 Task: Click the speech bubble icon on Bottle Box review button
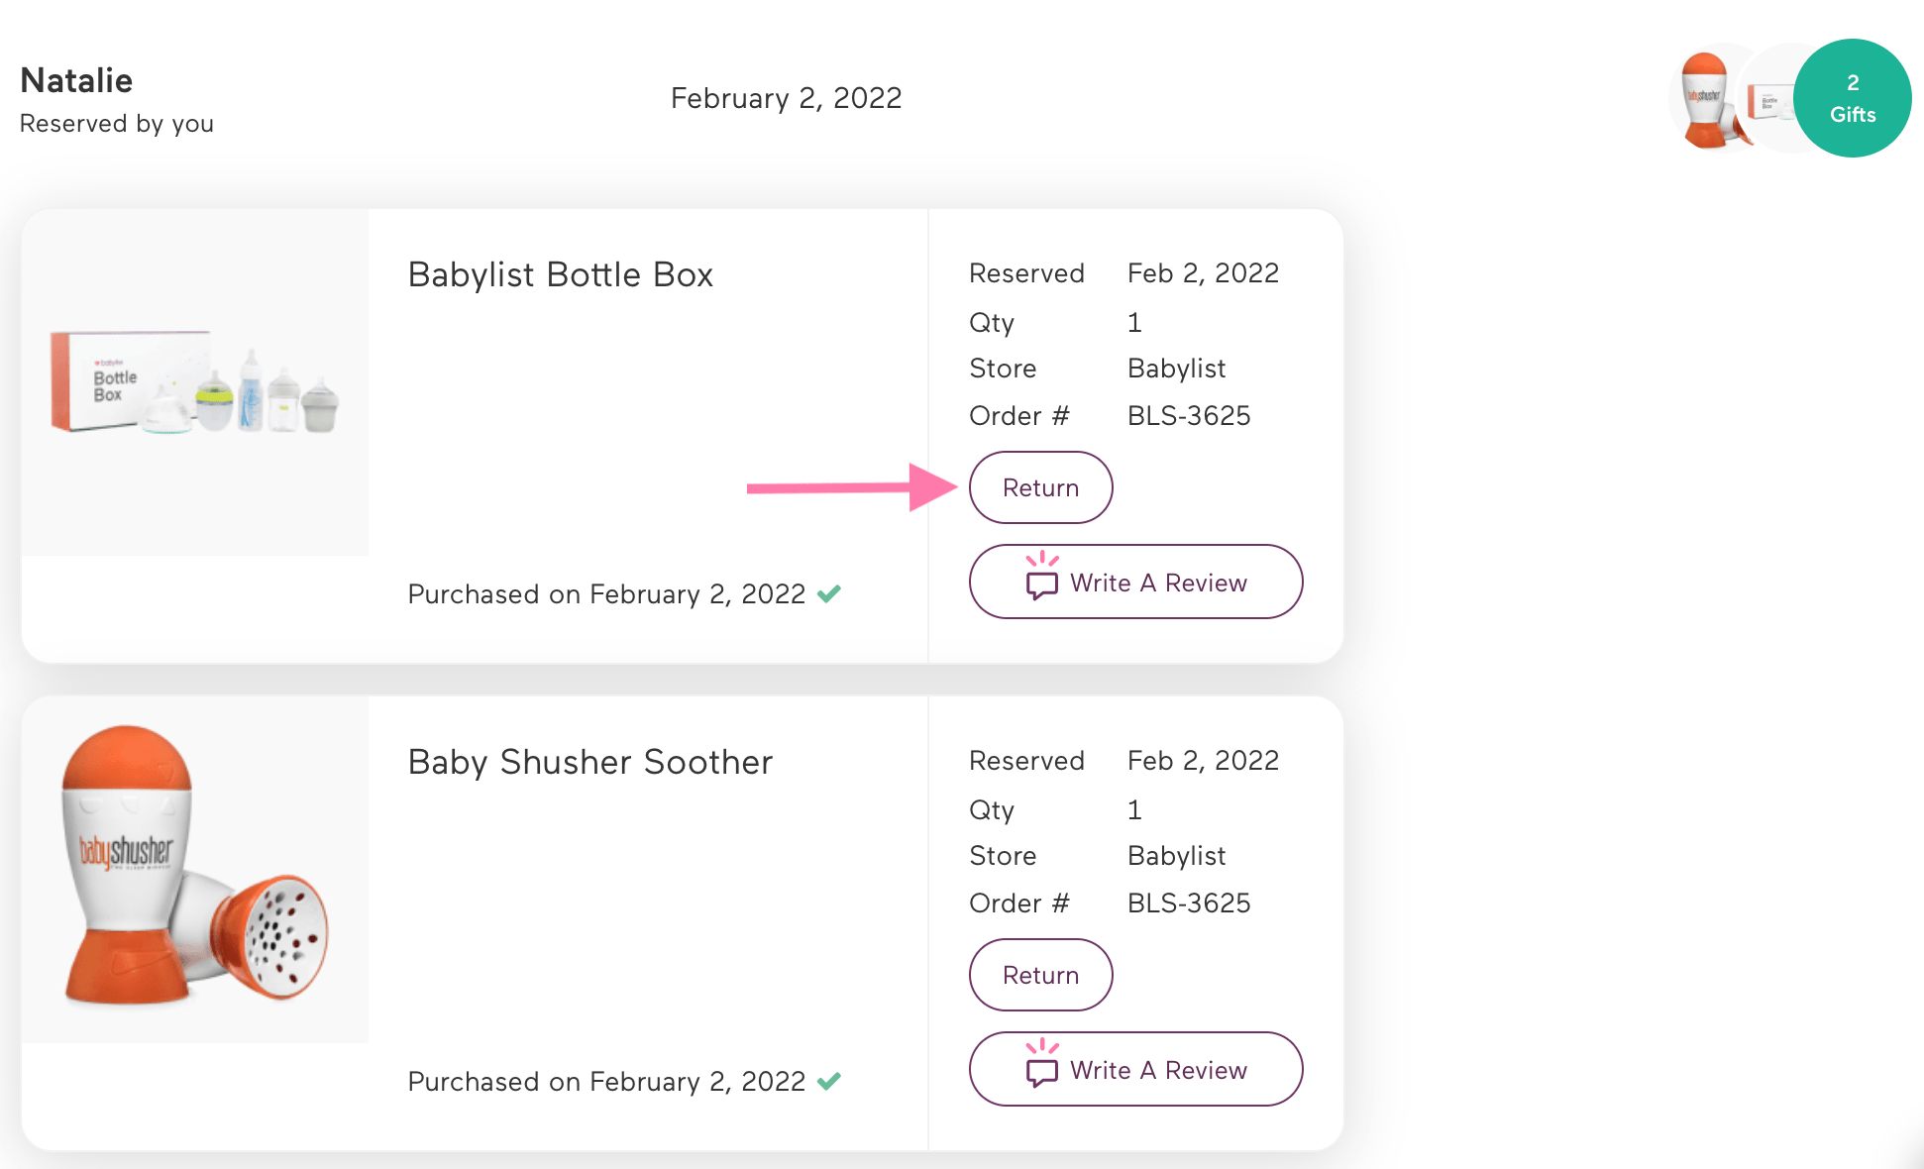(x=1041, y=582)
